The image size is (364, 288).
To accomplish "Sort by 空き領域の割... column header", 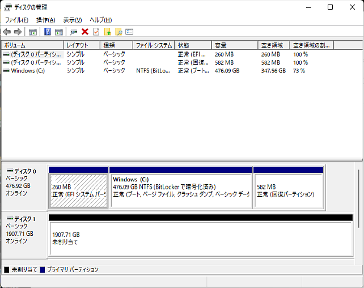I will tap(312, 45).
